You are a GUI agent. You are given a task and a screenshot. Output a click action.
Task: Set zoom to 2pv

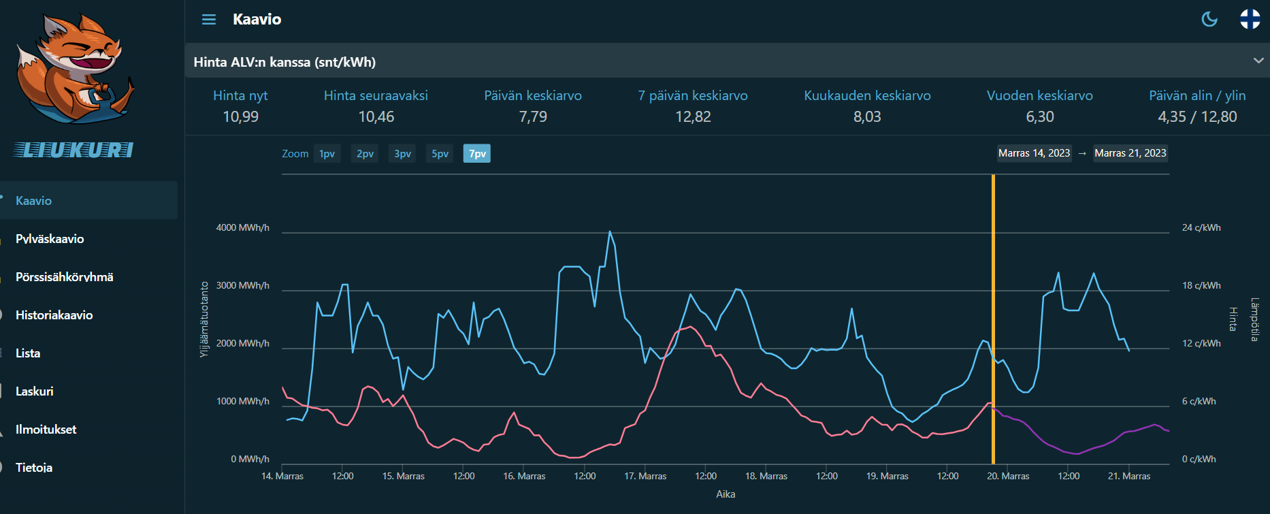click(x=365, y=154)
